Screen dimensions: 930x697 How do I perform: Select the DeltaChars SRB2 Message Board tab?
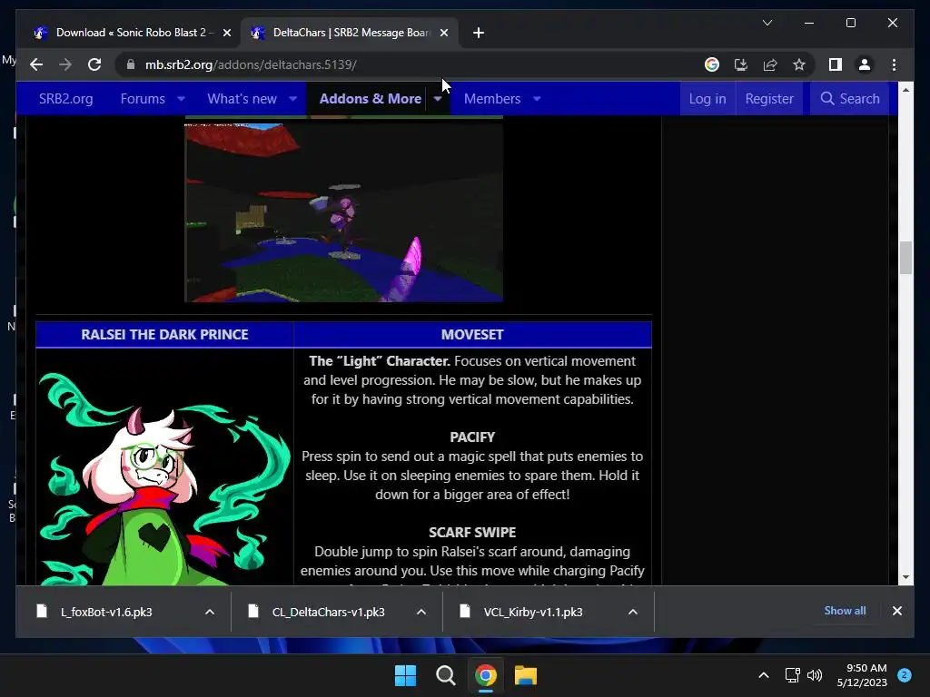click(x=350, y=33)
